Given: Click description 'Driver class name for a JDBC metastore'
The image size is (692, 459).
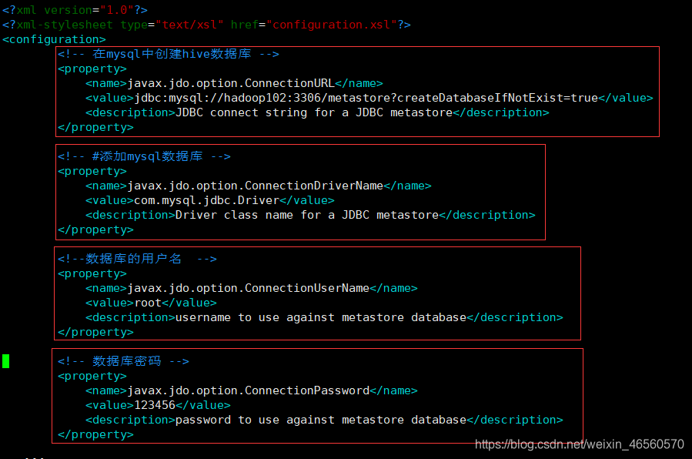Looking at the screenshot, I should [310, 215].
